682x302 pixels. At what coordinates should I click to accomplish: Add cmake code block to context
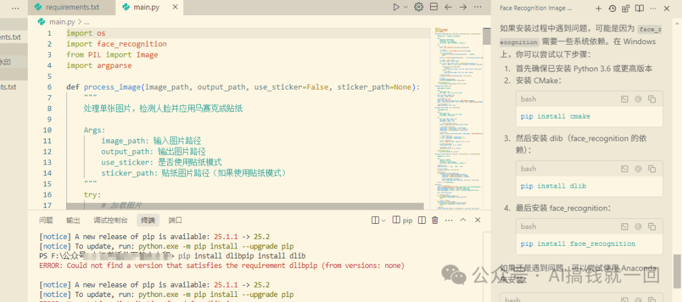point(638,99)
